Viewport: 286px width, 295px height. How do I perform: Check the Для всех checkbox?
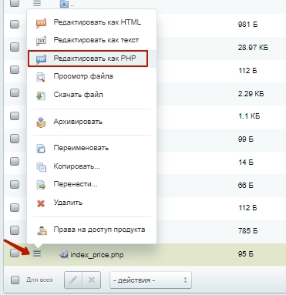point(15,280)
